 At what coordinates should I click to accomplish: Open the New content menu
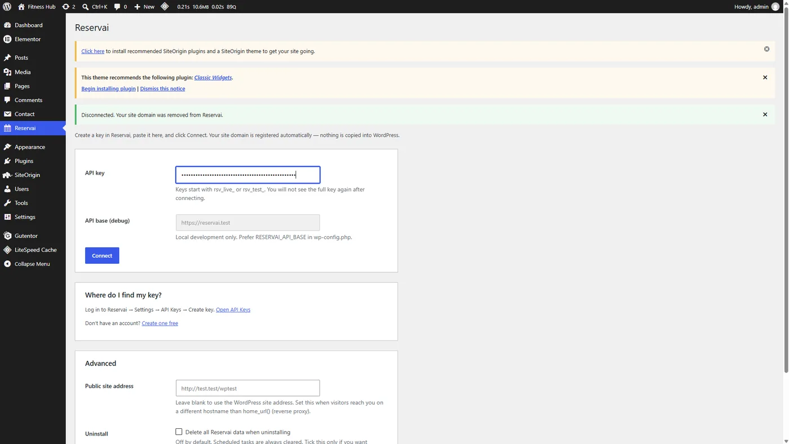point(144,7)
